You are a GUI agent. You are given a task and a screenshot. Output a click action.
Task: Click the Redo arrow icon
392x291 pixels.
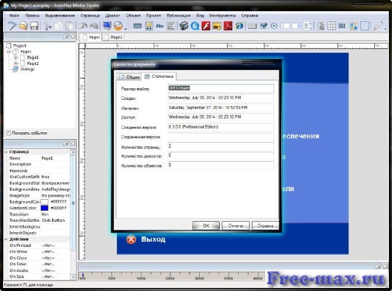coord(94,26)
